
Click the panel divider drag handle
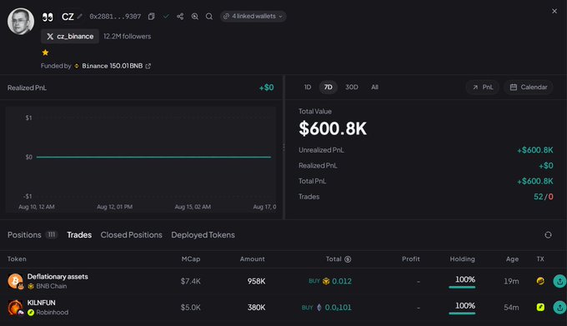point(283,147)
